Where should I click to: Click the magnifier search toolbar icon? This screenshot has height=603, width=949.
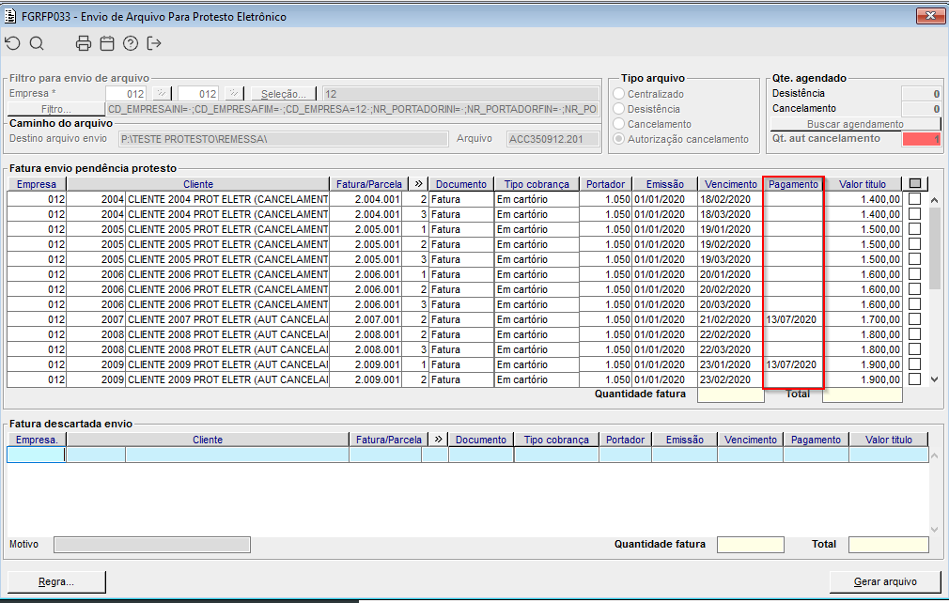pyautogui.click(x=37, y=43)
